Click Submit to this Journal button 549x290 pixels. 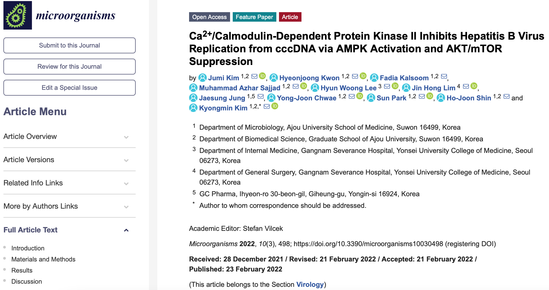(x=69, y=45)
